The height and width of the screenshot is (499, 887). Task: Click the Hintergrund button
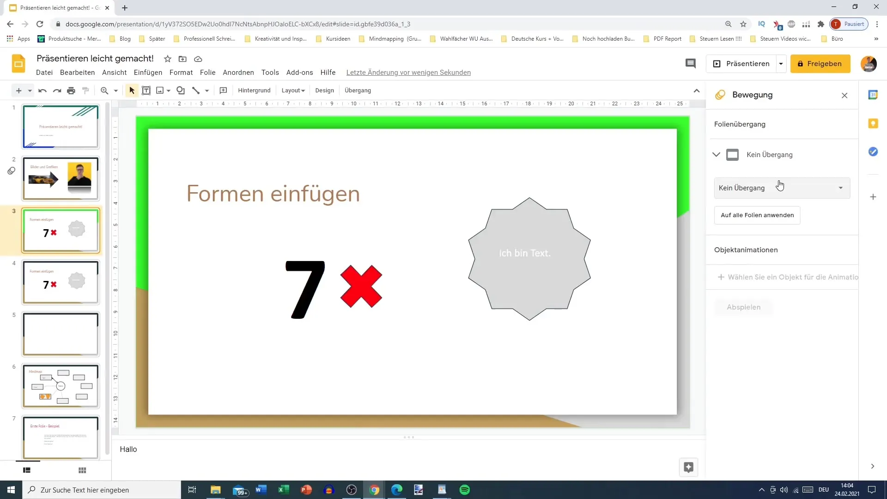254,91
